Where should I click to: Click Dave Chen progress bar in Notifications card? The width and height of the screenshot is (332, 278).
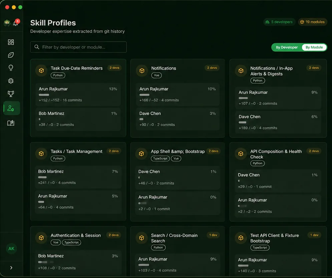pyautogui.click(x=141, y=119)
